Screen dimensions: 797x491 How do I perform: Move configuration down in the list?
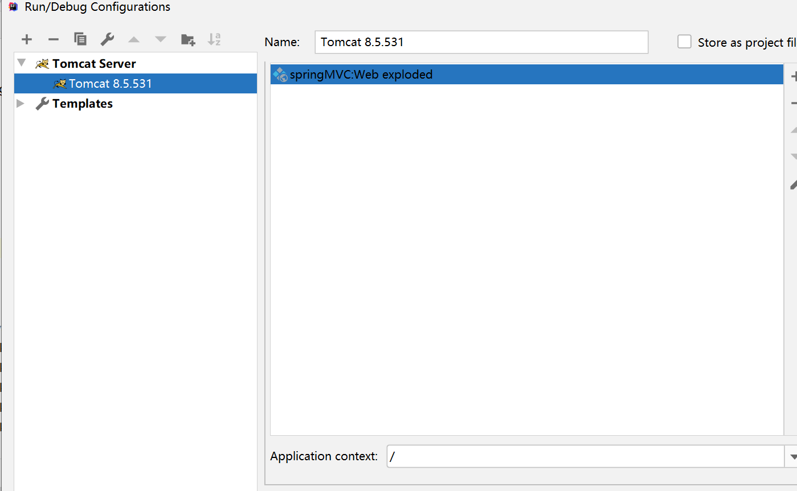point(161,39)
